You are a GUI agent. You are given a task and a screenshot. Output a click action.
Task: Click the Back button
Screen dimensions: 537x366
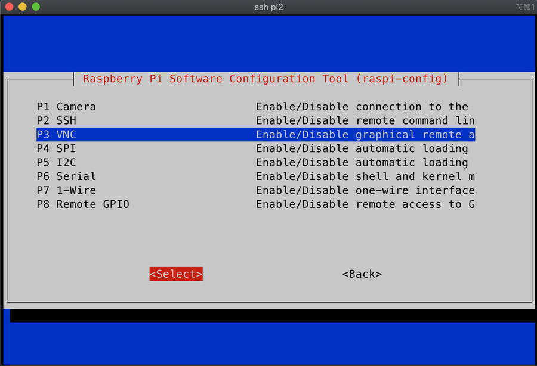click(362, 274)
